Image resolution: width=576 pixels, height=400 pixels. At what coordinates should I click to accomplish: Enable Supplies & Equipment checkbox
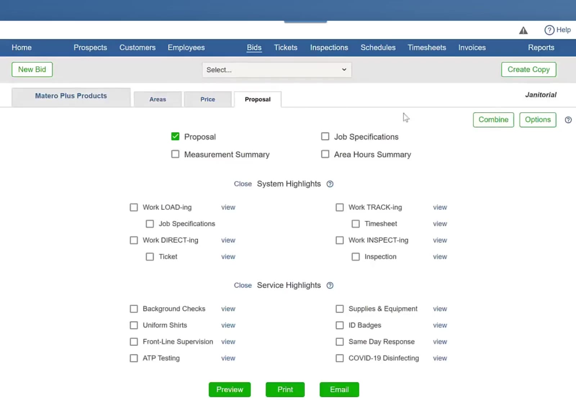point(339,309)
